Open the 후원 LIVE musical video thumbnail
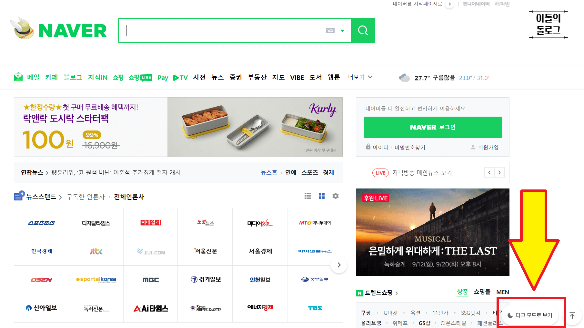The image size is (584, 328). [x=433, y=232]
